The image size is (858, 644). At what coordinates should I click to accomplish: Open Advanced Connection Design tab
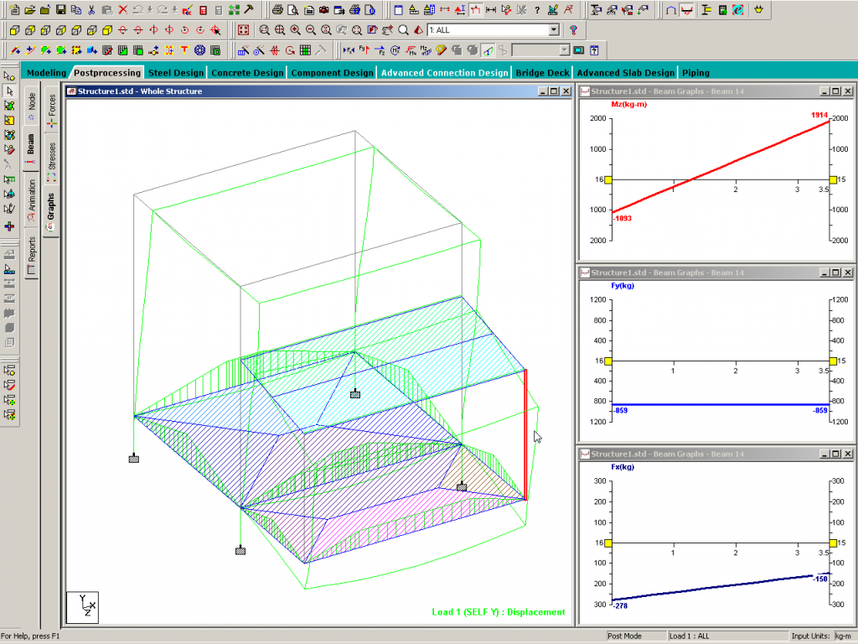(x=444, y=73)
